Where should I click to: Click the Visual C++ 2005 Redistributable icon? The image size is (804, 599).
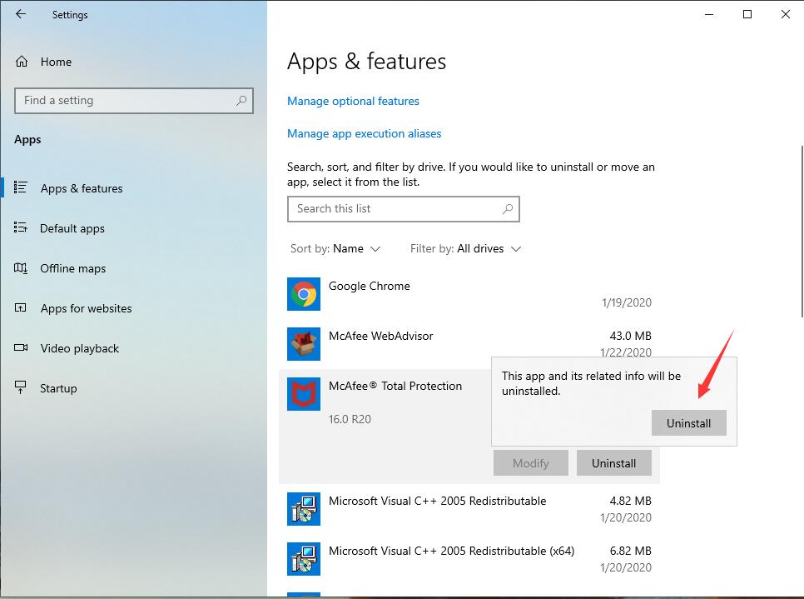(x=304, y=509)
